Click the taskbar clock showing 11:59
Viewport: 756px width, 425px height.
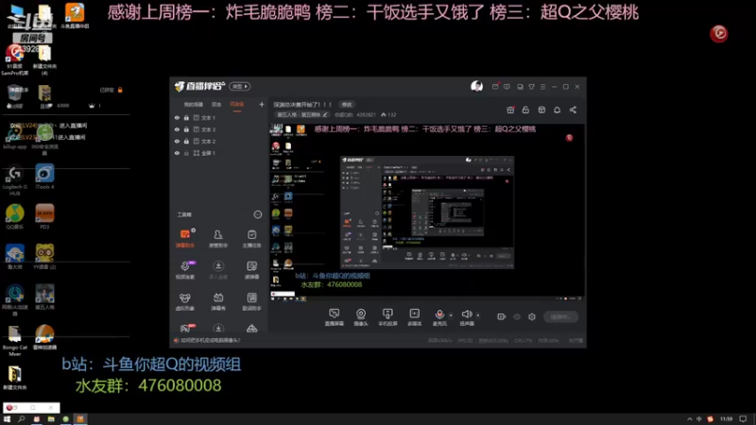[x=726, y=419]
